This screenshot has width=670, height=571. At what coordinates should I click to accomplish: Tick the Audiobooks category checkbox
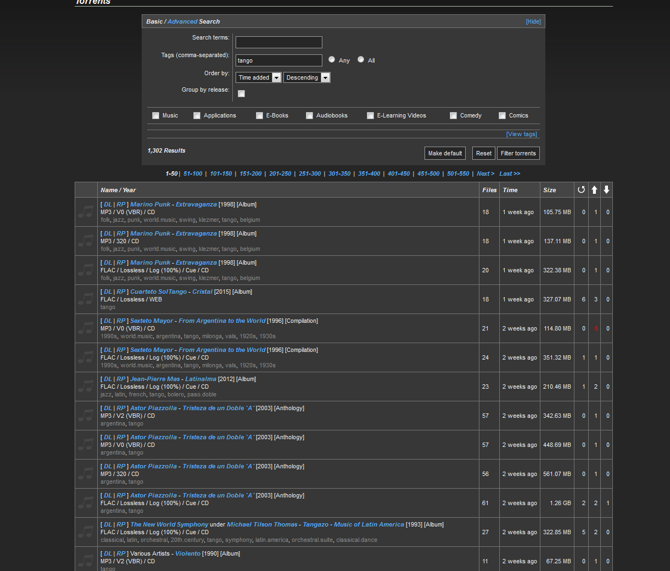click(309, 115)
